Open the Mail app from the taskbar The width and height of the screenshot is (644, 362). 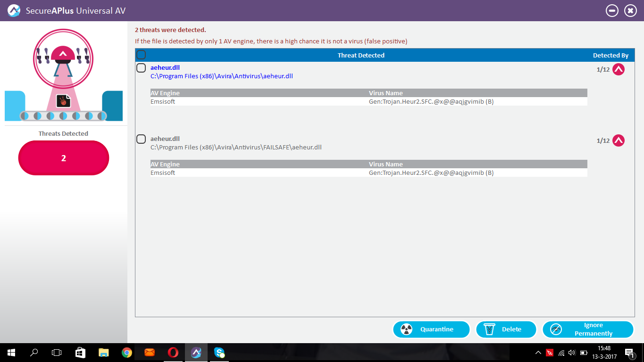(x=150, y=353)
